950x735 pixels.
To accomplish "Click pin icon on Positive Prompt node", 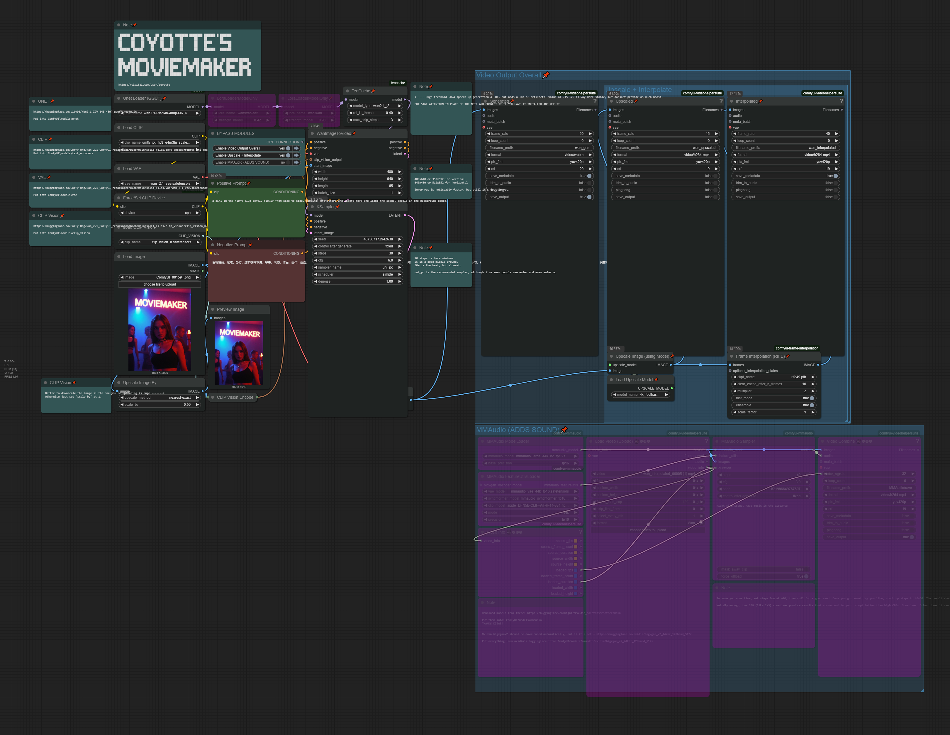I will tap(248, 184).
